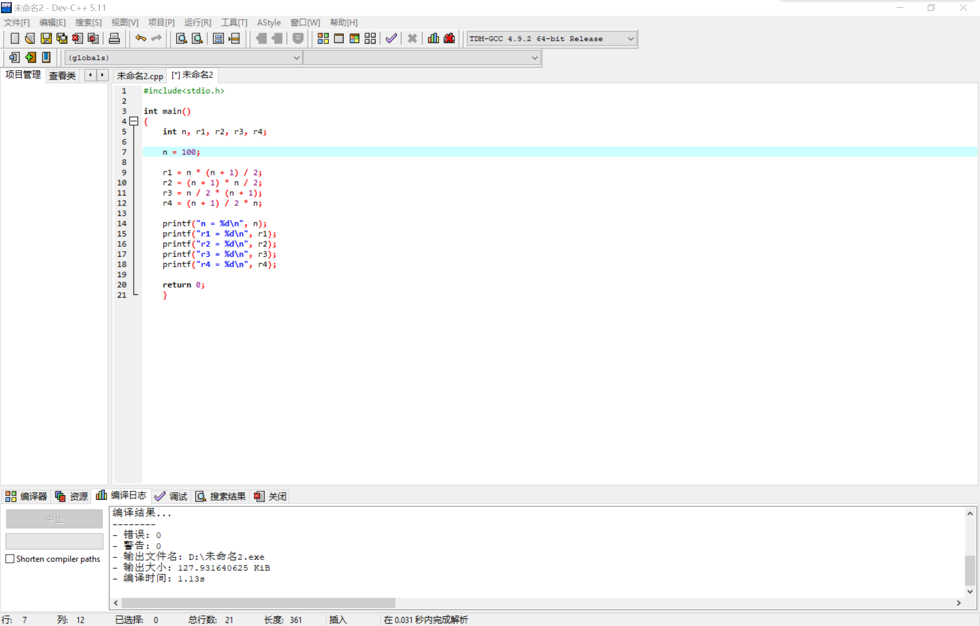This screenshot has height=626, width=980.
Task: Click the Undo arrow icon
Action: click(x=141, y=39)
